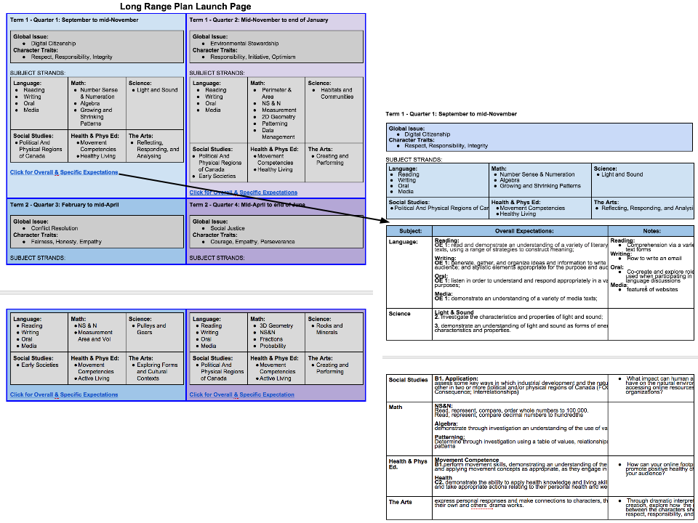Click the 'B1. Application:' heading in the Social Studies row
Screen dimensions: 698x523
(457, 379)
